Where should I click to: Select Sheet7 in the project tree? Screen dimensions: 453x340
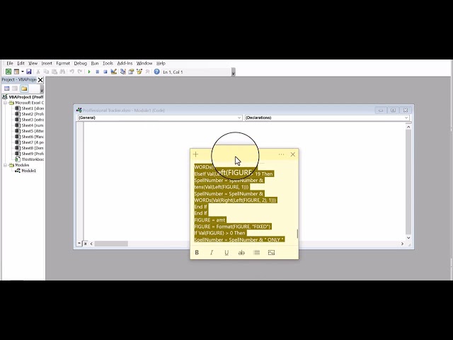click(29, 142)
